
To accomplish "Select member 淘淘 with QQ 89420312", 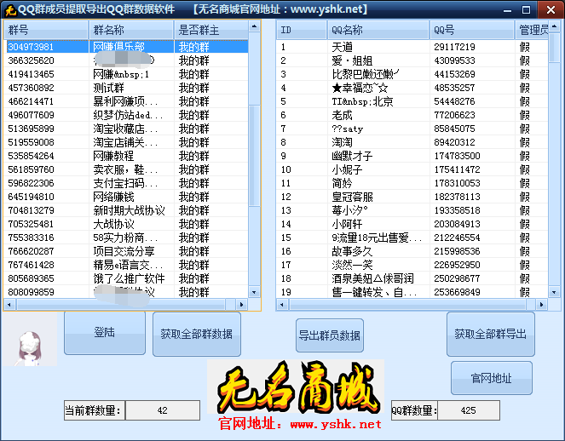I will pyautogui.click(x=412, y=142).
